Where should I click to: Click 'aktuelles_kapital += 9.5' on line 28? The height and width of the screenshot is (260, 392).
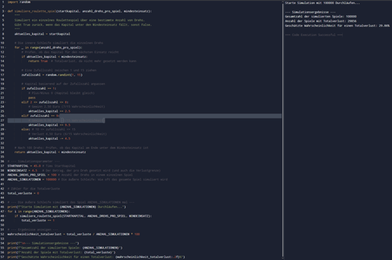49,125
